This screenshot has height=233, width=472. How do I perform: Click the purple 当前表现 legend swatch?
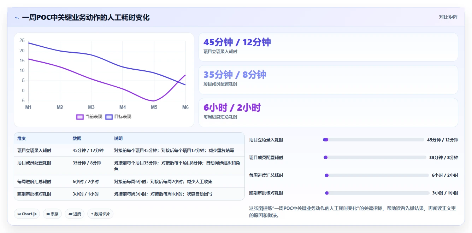click(x=80, y=117)
